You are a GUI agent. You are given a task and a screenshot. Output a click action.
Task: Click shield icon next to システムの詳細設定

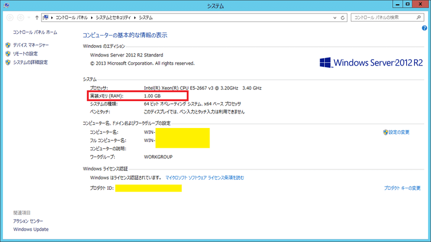[x=8, y=62]
